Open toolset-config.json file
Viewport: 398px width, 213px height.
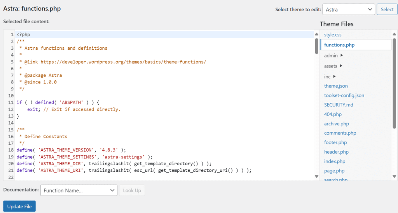[x=344, y=95]
